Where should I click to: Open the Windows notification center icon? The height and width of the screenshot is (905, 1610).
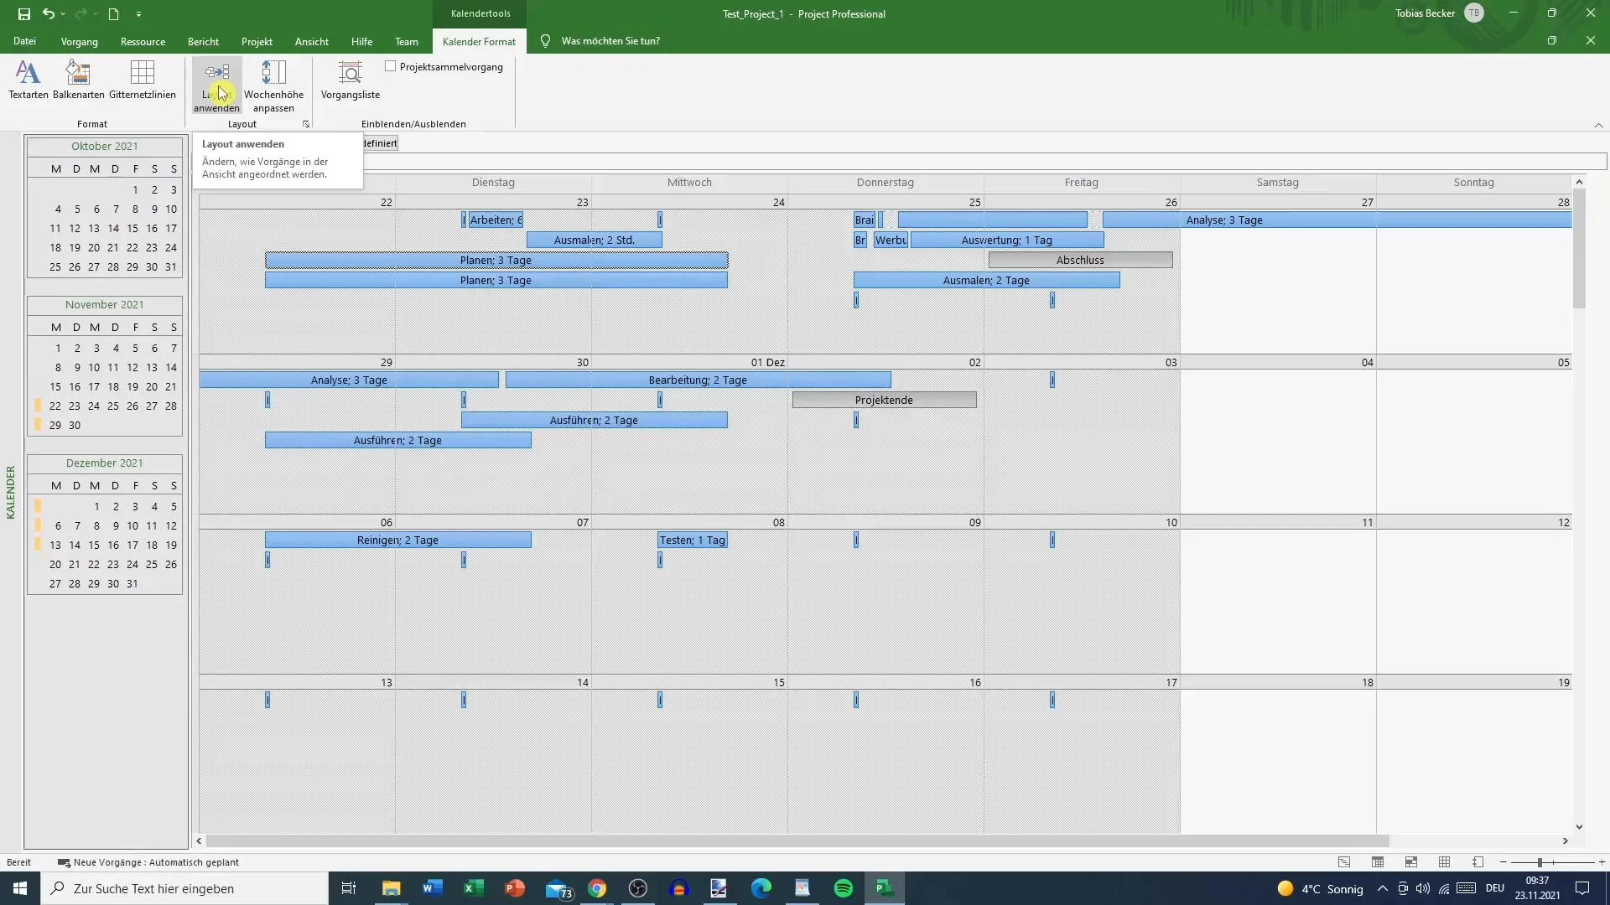[x=1582, y=888]
